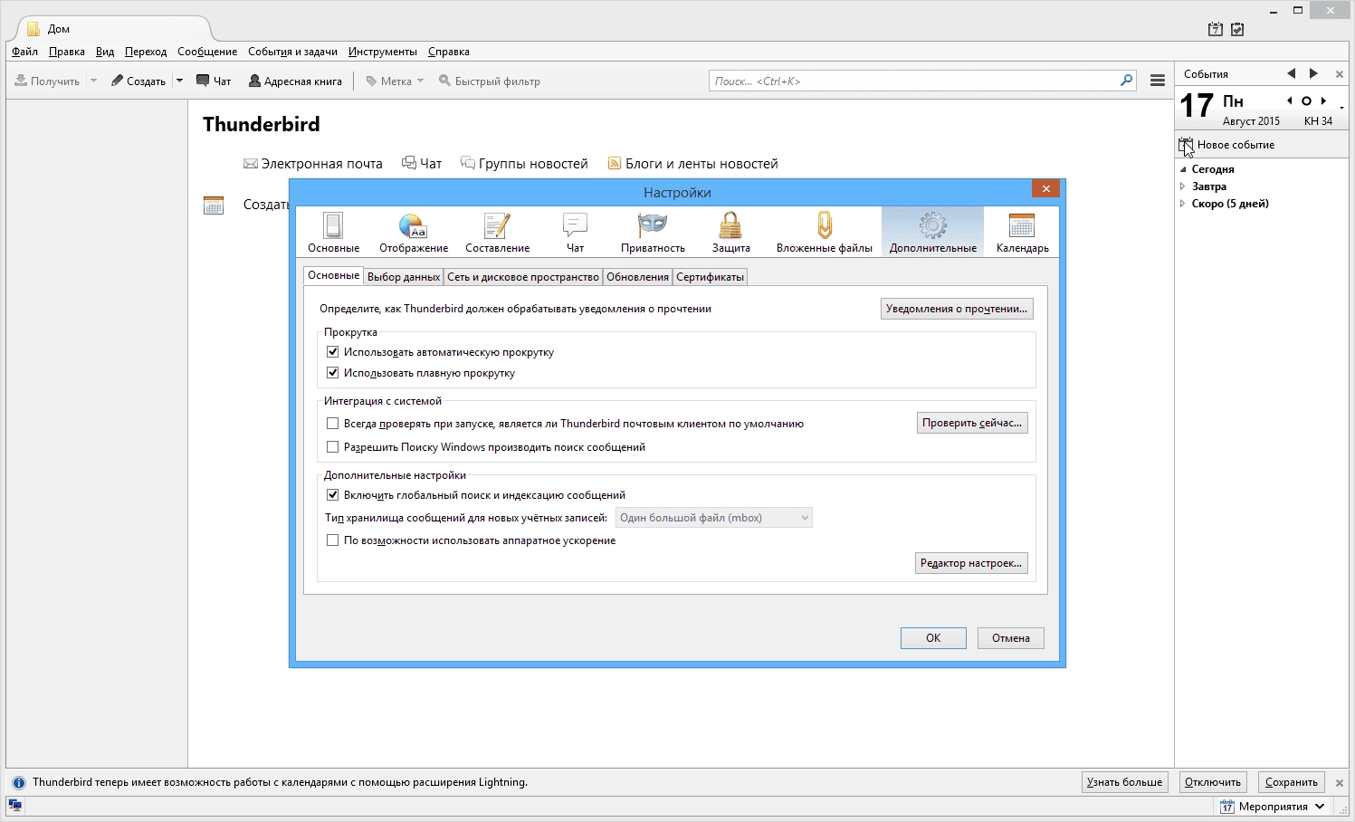Screen dimensions: 1355x822
Task: Click Уведомления о прочтении button
Action: 957,309
